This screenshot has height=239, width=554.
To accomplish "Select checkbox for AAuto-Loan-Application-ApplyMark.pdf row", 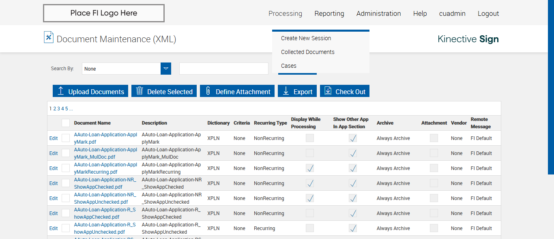I will pos(66,138).
